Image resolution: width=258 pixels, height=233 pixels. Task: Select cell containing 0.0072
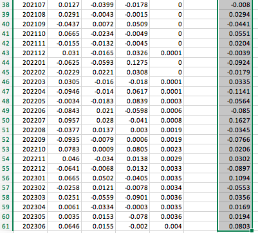click(98, 24)
